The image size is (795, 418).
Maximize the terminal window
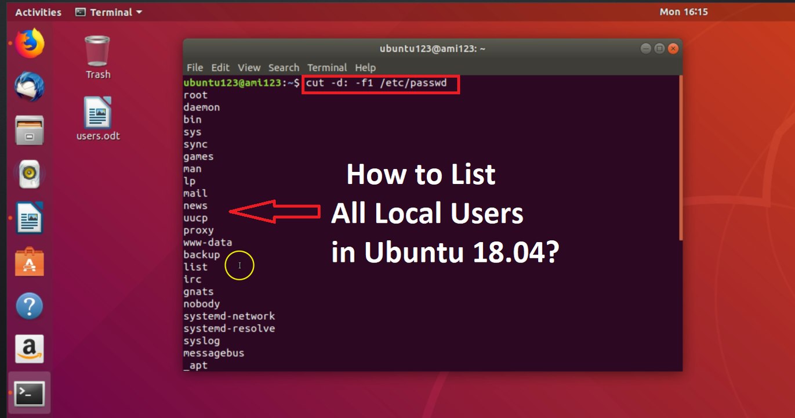point(659,49)
